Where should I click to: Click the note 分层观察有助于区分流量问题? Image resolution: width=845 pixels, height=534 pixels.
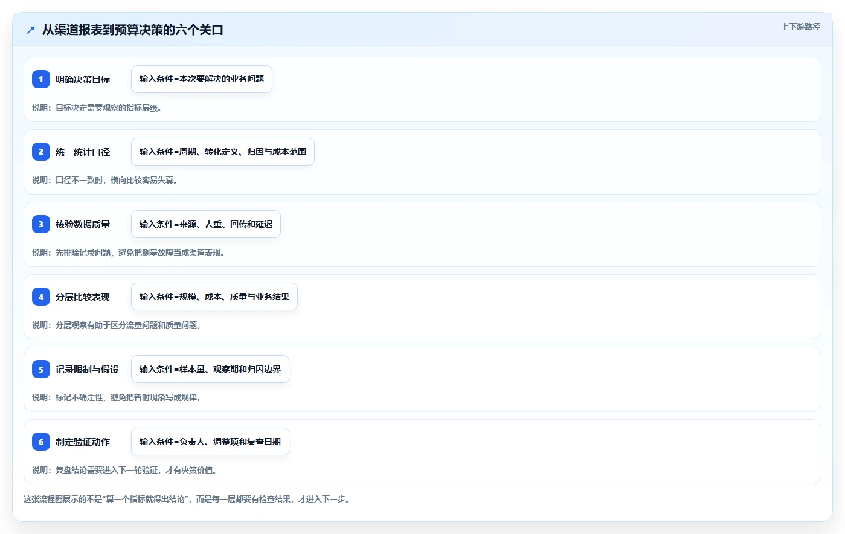click(x=117, y=325)
